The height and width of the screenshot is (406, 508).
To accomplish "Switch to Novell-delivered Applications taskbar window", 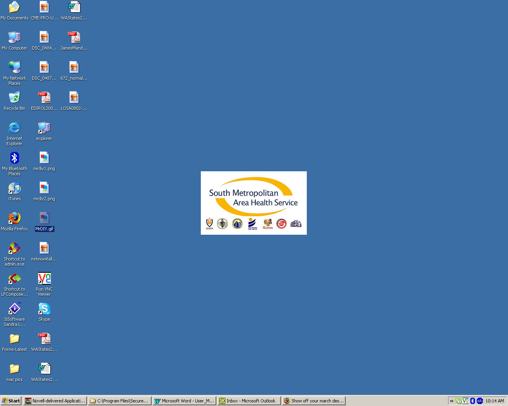I will coord(55,401).
